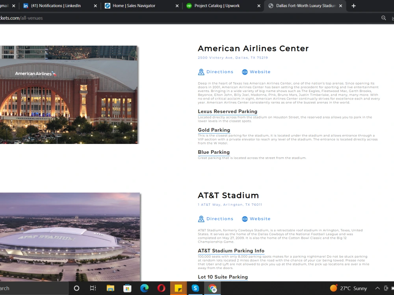This screenshot has width=394, height=295.
Task: Click the Lexus Reserved Parking heading
Action: pyautogui.click(x=227, y=111)
